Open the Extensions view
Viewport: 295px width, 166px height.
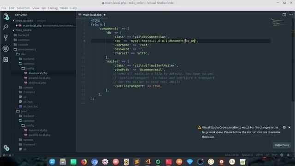pos(6,59)
